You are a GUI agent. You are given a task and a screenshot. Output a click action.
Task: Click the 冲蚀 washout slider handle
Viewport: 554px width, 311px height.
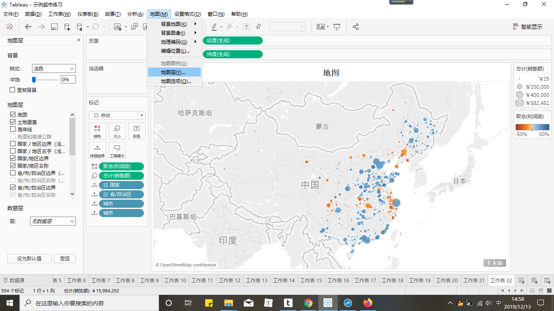34,80
